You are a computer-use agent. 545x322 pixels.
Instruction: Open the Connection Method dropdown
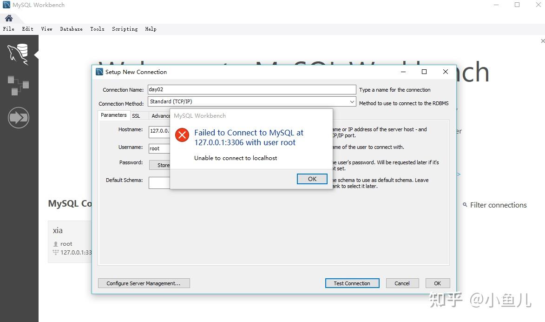pos(352,101)
